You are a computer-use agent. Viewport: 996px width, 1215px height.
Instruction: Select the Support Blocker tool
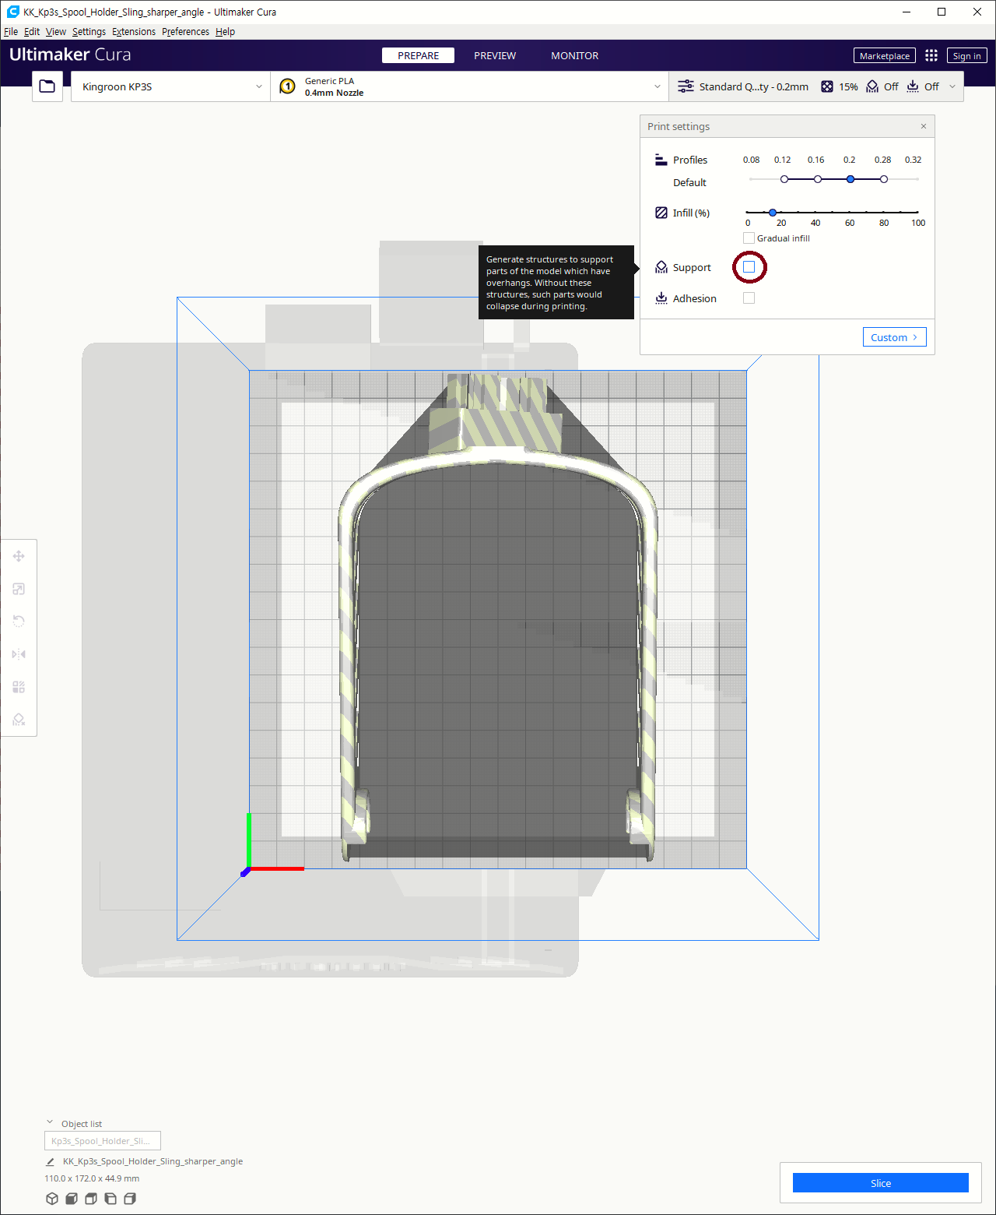click(x=19, y=720)
